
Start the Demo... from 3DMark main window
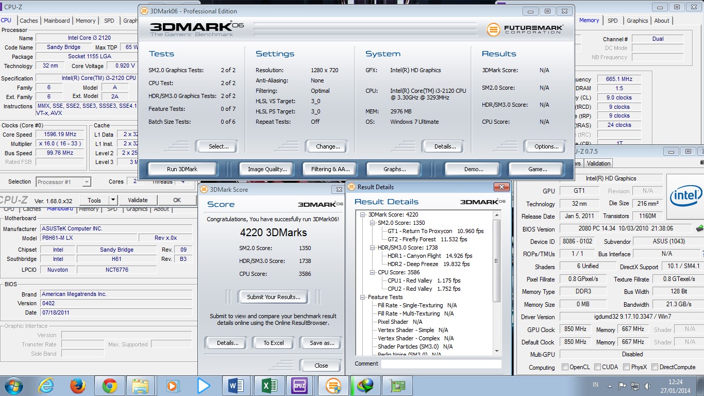[x=474, y=169]
